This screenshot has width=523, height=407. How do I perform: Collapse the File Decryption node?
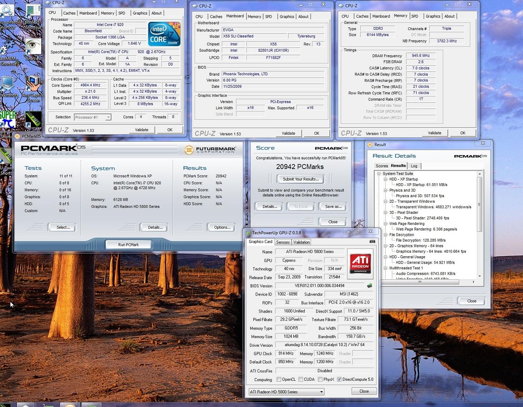pyautogui.click(x=385, y=235)
